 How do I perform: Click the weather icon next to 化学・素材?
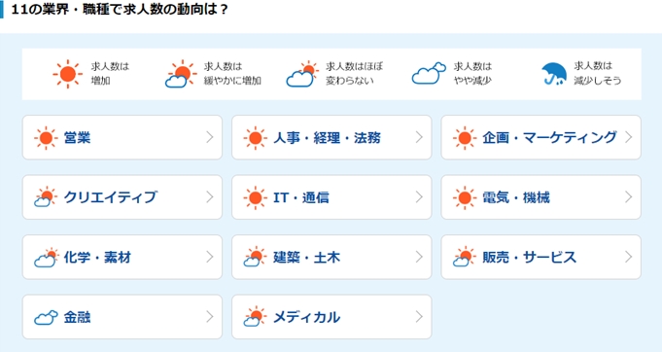click(46, 257)
